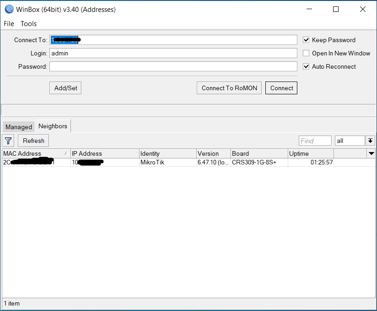Switch to the Managed tab
This screenshot has width=377, height=311.
coord(19,127)
